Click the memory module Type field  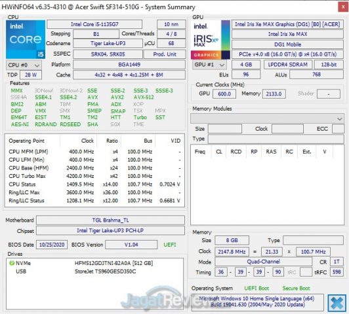[x=276, y=139]
